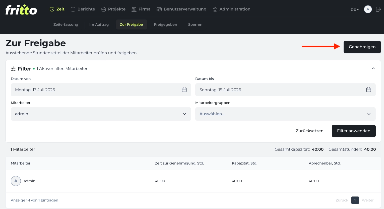
Task: Open the DE language dropdown
Action: pos(355,9)
